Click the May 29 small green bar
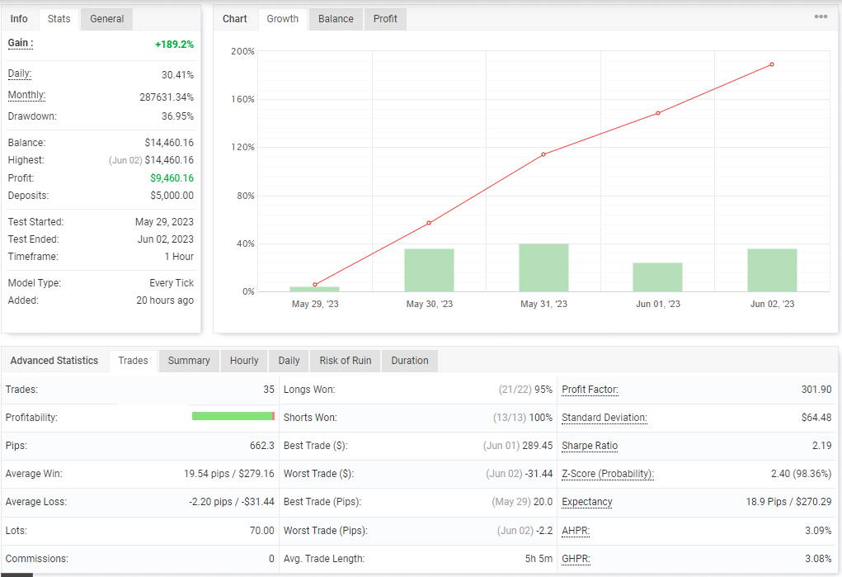The image size is (842, 577). (x=315, y=289)
